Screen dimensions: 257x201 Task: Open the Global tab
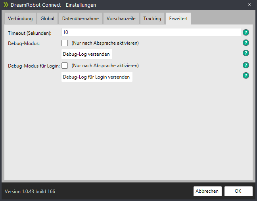47,19
